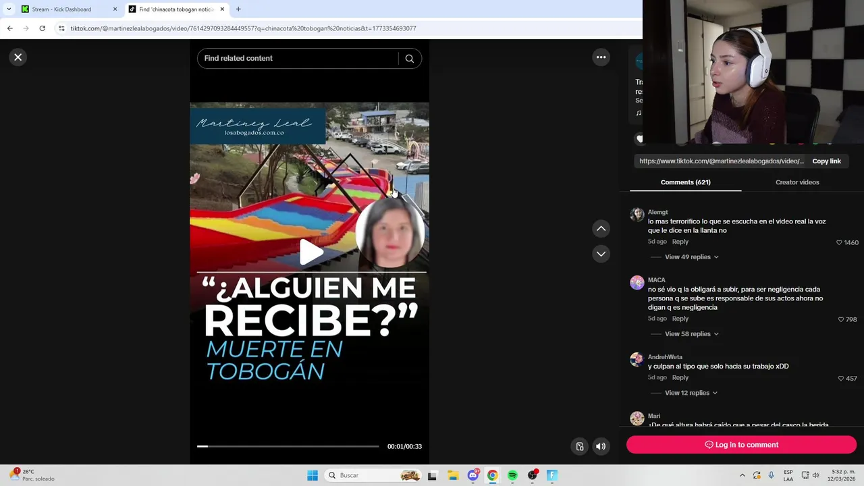Screen dimensions: 864x486
Task: Open a new browser tab
Action: pyautogui.click(x=238, y=9)
